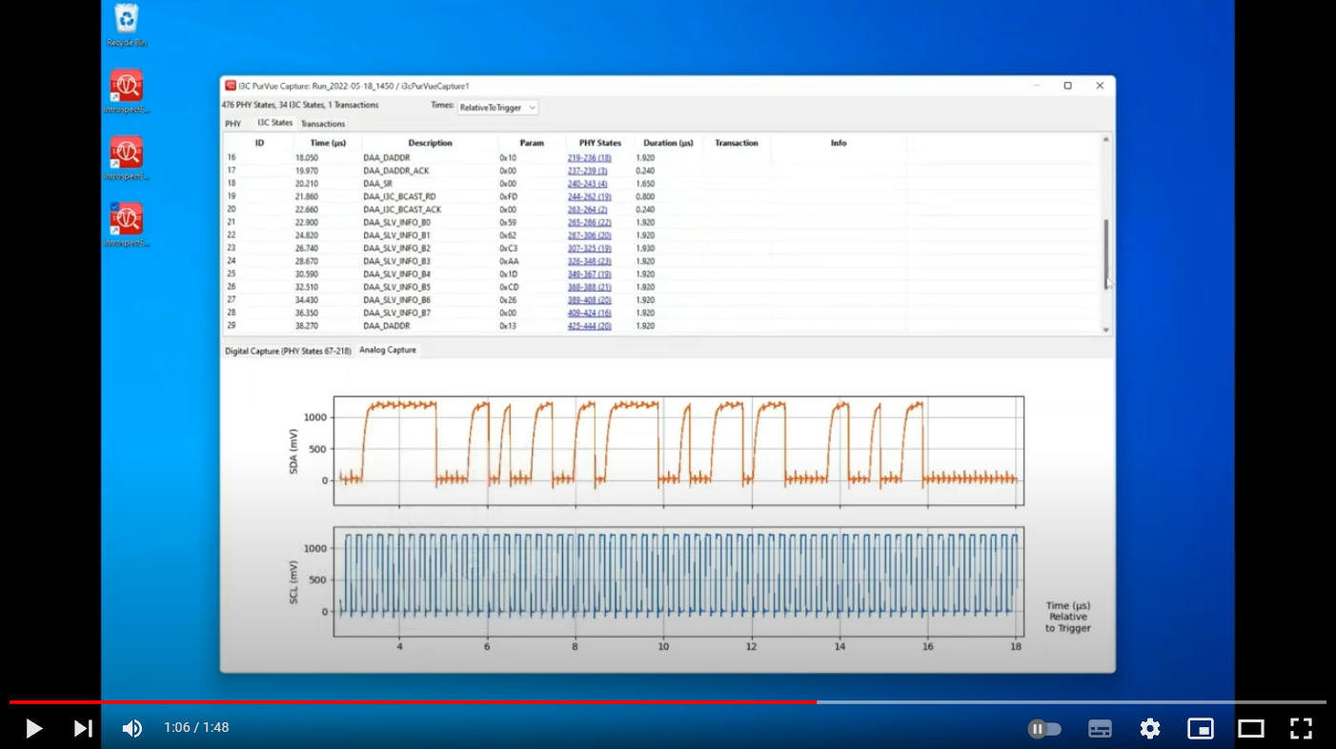Switch to the PHY tab
The width and height of the screenshot is (1336, 749).
(x=233, y=124)
